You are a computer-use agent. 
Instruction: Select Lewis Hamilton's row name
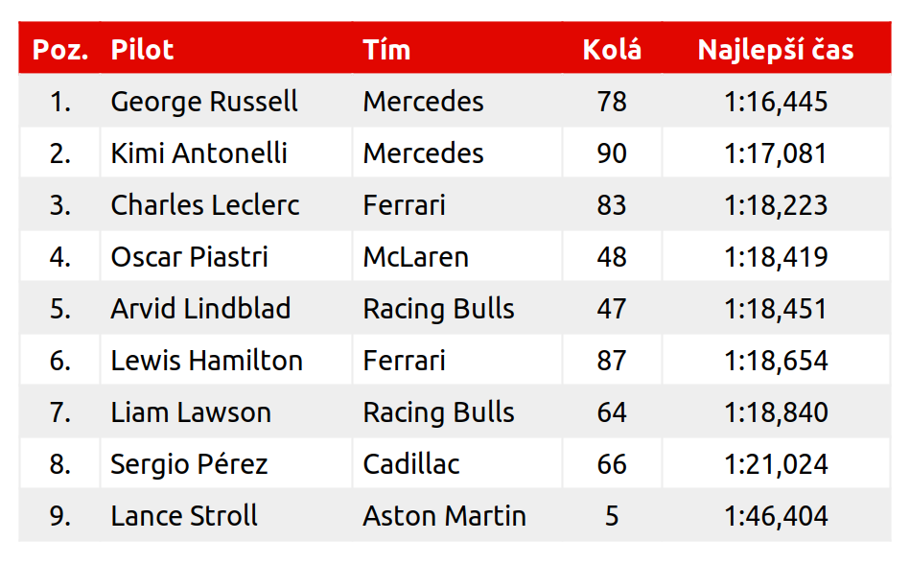tap(206, 361)
